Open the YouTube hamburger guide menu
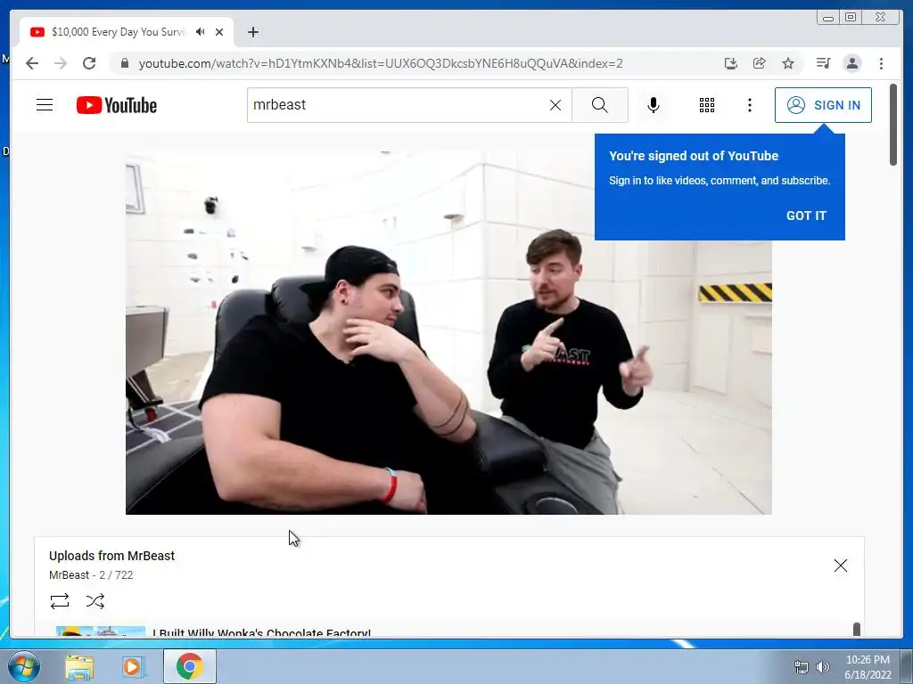The width and height of the screenshot is (913, 684). click(x=45, y=105)
